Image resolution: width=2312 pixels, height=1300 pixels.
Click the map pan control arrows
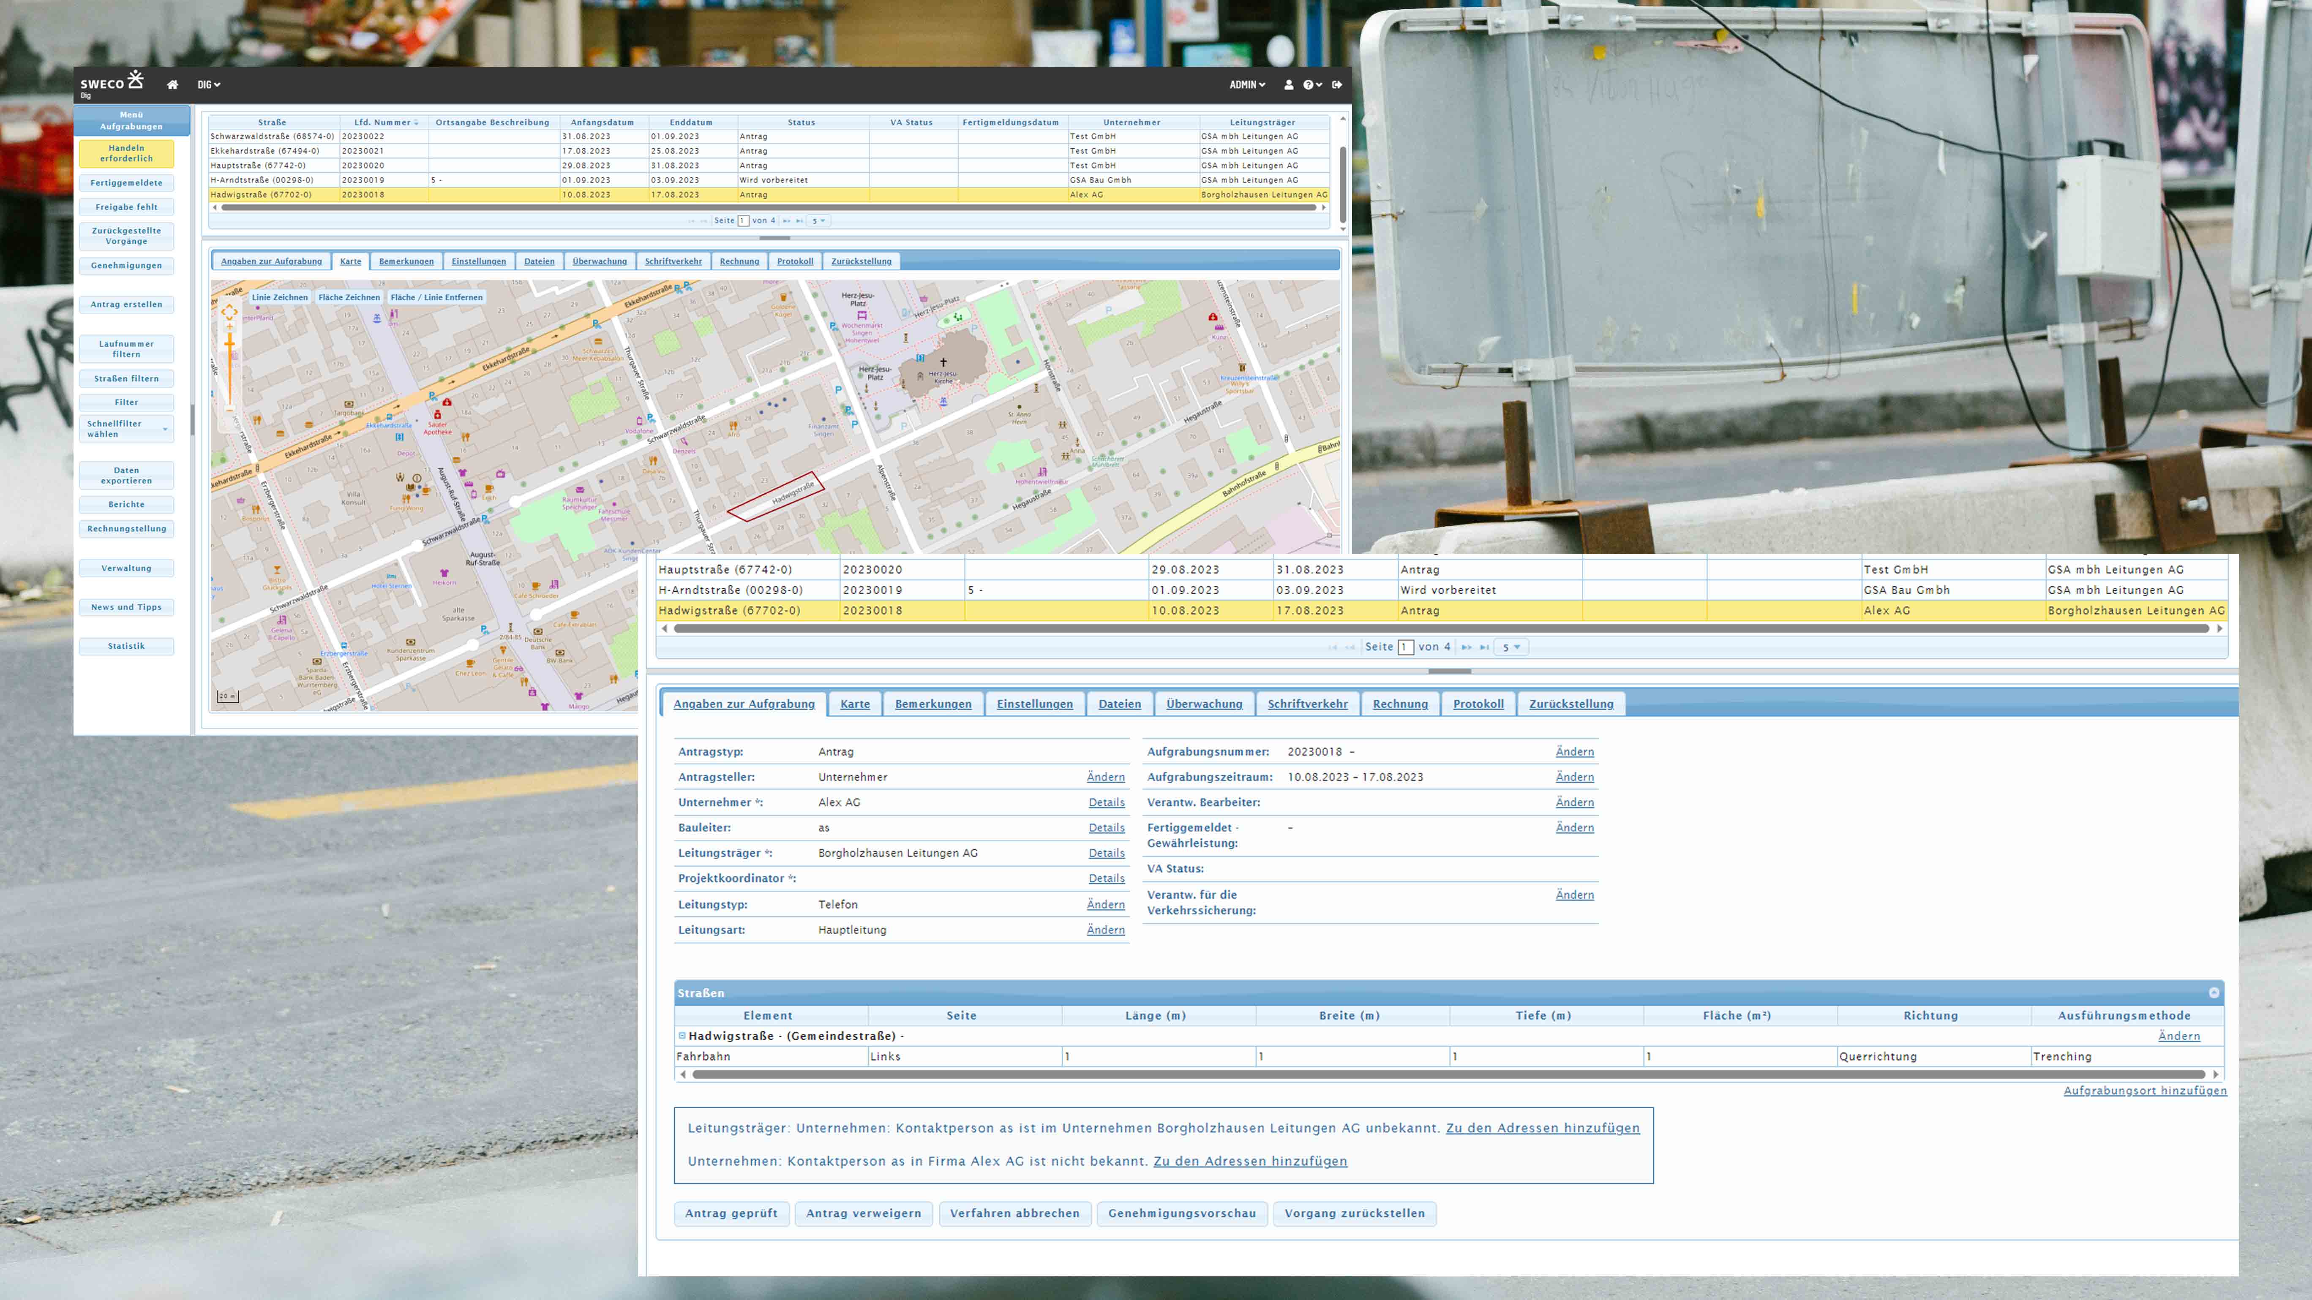[229, 312]
